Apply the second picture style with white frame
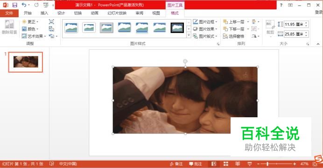Image resolution: width=323 pixels, height=168 pixels. 89,28
